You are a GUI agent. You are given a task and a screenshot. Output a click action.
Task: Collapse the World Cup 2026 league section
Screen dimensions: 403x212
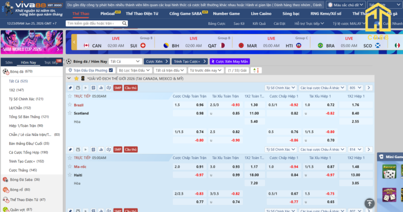[69, 78]
